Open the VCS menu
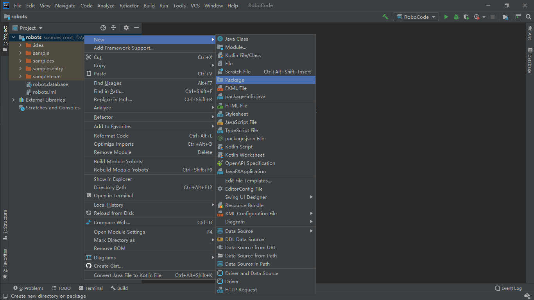The image size is (534, 300). point(195,6)
